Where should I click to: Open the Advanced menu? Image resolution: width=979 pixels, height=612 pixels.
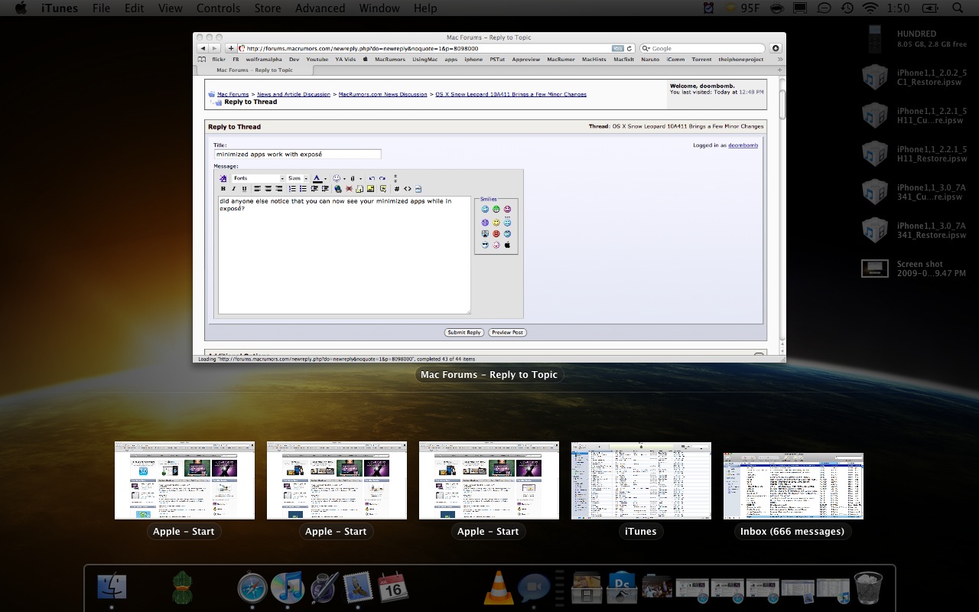pos(320,8)
